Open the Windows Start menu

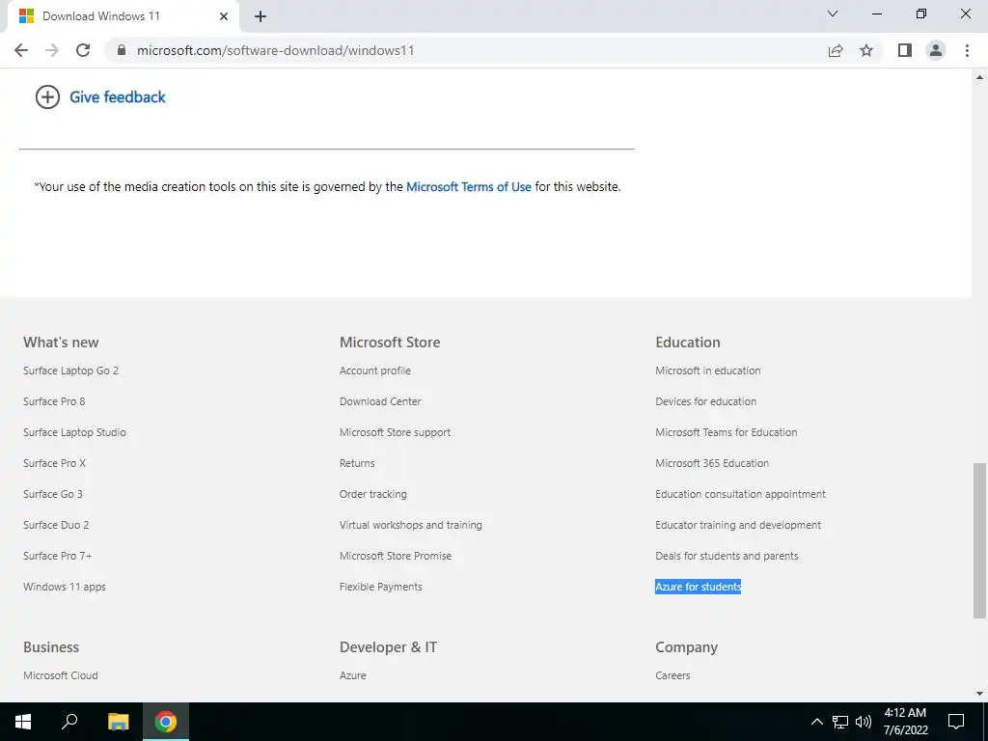[23, 722]
